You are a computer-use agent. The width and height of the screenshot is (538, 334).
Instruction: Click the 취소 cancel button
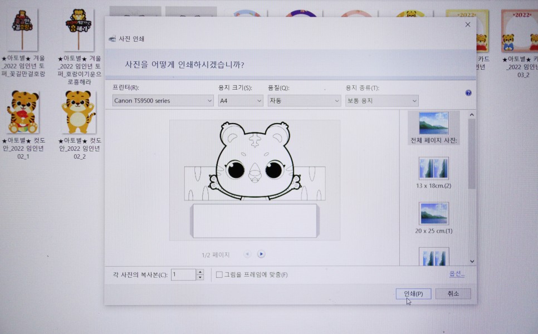(453, 293)
